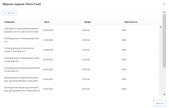Viewport: 169px width, 108px height.
Task: Click the Критичность column header
Action: [x=131, y=22]
